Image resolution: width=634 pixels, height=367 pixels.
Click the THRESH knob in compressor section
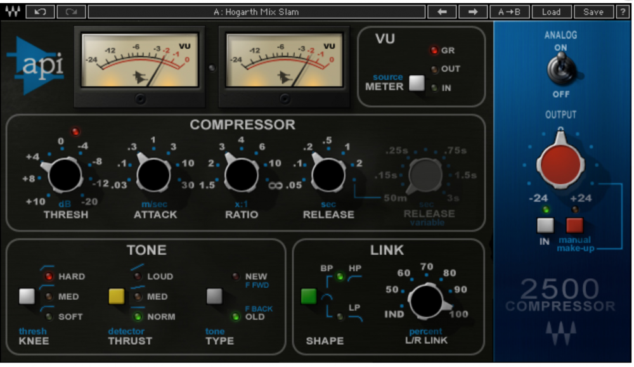[65, 176]
